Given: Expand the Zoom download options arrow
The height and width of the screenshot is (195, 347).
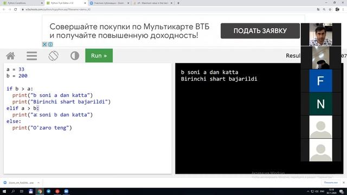Looking at the screenshot, I should [38, 183].
